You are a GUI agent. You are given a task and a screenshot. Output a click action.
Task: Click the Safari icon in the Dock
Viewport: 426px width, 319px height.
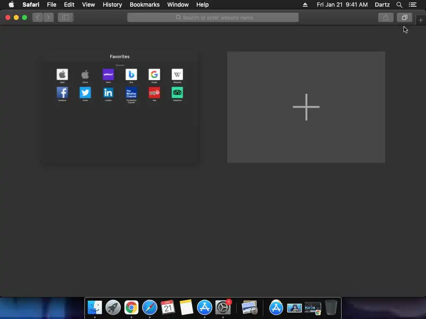point(150,308)
